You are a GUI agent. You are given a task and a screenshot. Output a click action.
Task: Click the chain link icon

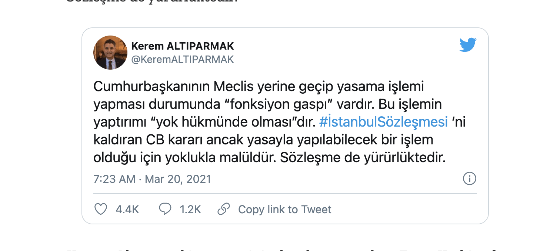click(x=224, y=209)
